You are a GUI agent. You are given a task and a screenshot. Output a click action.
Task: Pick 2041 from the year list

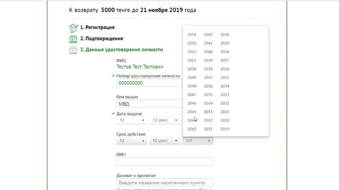tap(208, 43)
